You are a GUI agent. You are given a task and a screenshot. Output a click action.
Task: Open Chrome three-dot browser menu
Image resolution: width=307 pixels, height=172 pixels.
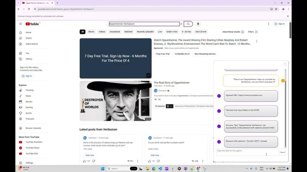(288, 9)
